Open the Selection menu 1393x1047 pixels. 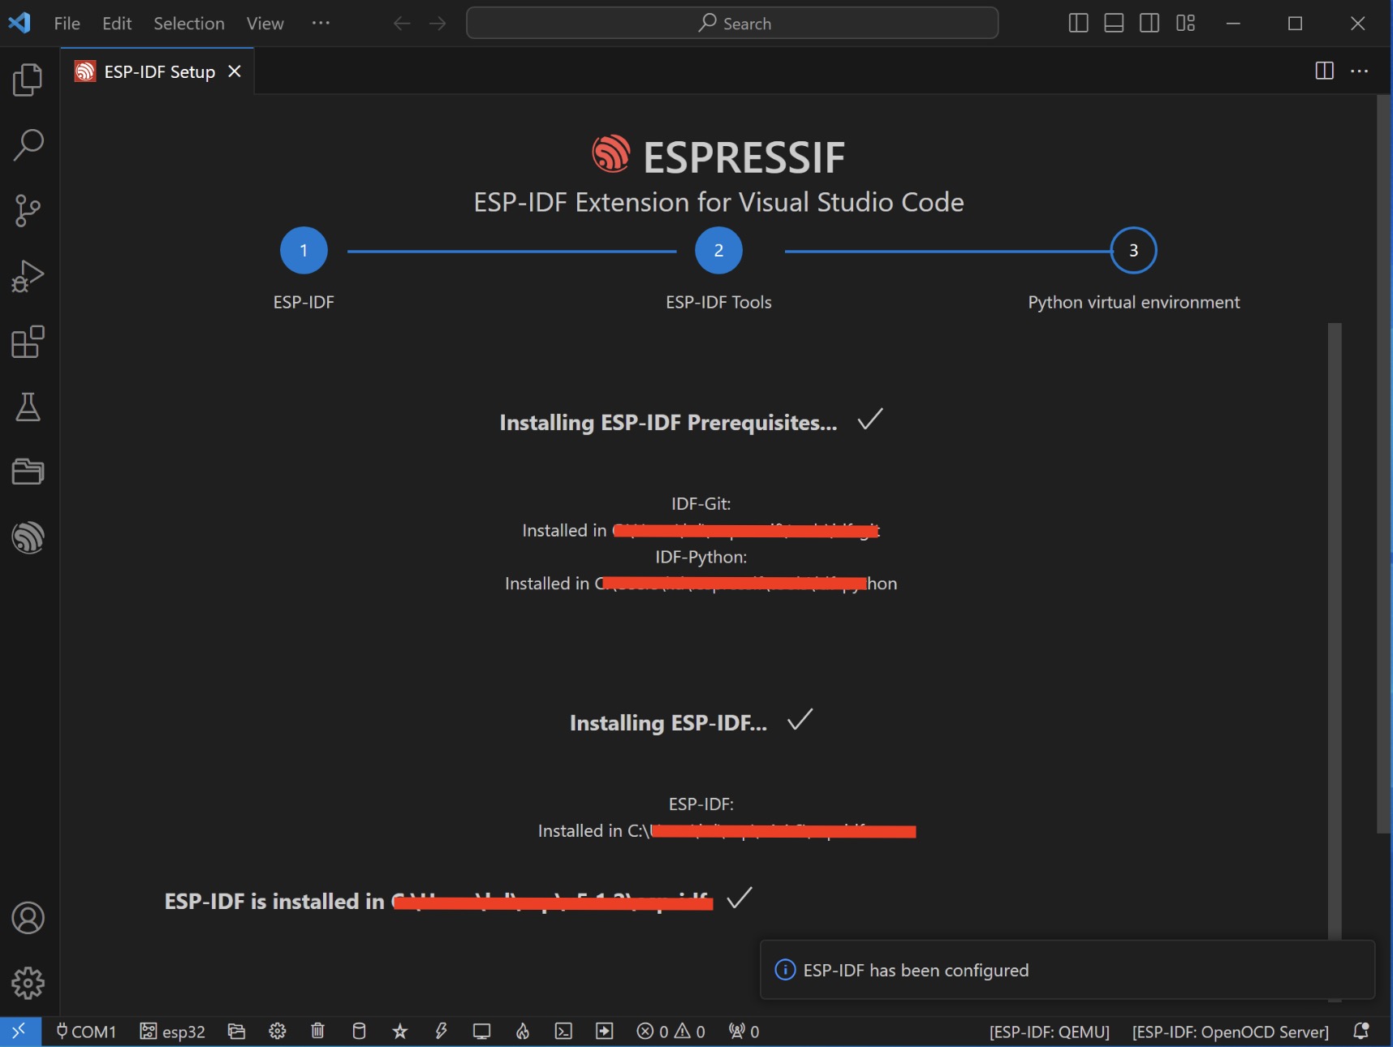coord(189,24)
